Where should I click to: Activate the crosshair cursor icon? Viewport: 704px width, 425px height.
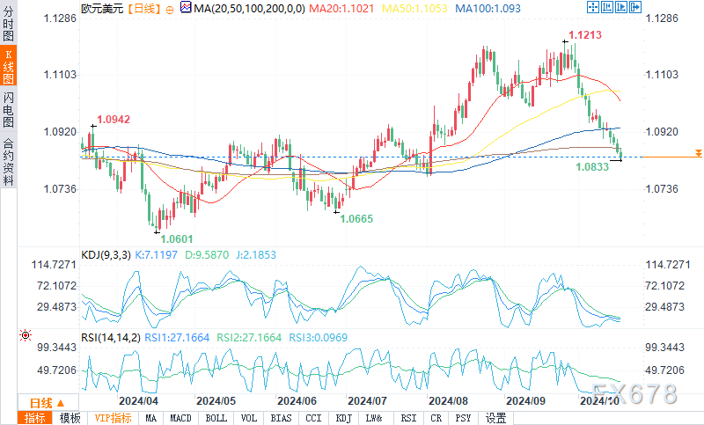(x=592, y=7)
